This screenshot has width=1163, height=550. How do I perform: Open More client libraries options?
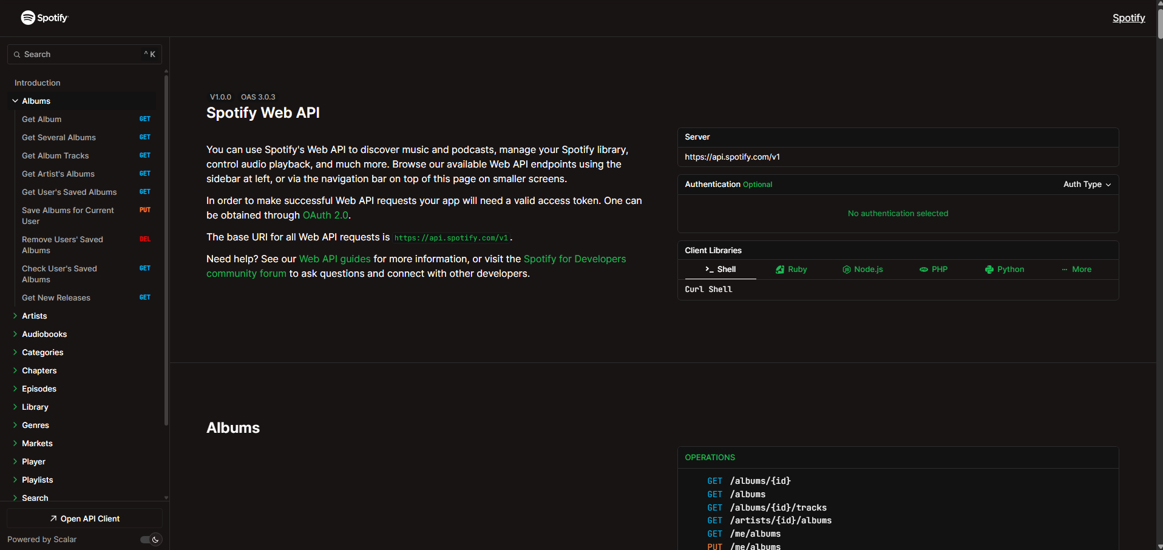tap(1076, 270)
